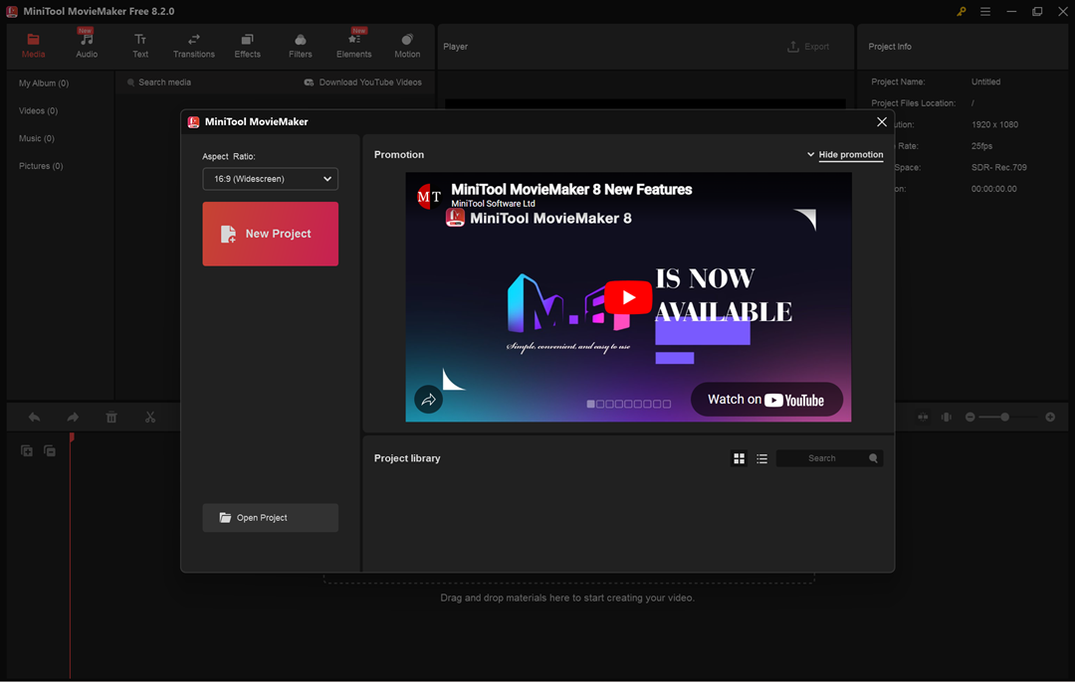The image size is (1075, 682).
Task: Click the "Untitled" project name value
Action: 985,82
